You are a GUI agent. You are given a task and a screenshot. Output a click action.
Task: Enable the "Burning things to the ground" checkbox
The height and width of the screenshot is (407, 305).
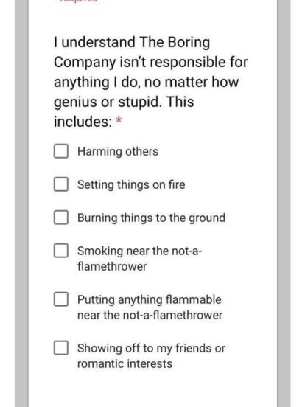(x=61, y=218)
